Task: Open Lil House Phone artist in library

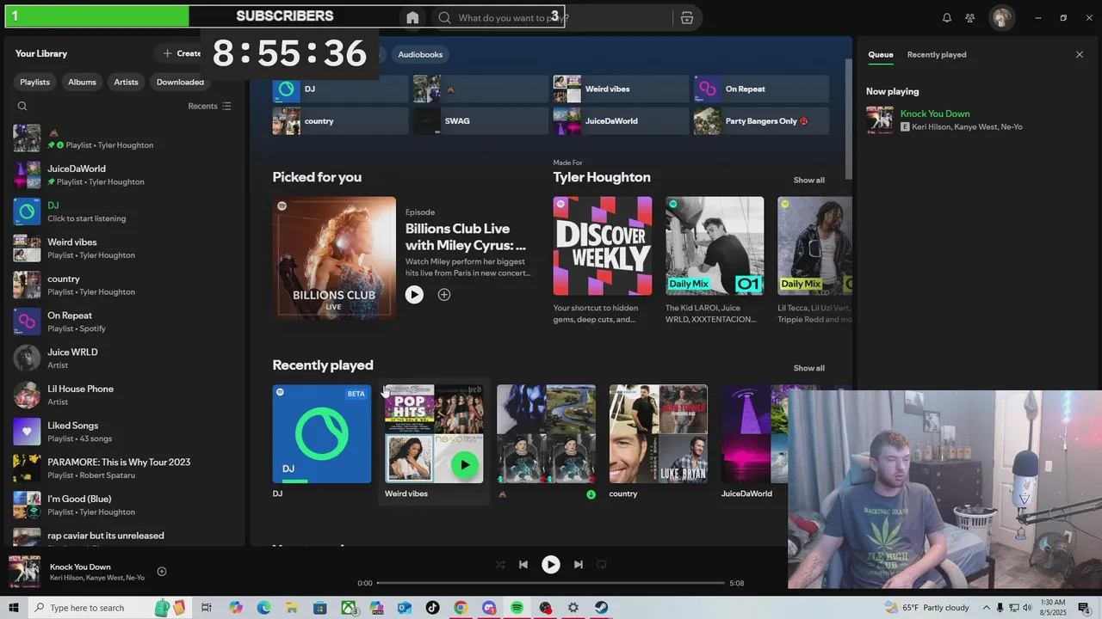Action: [x=124, y=395]
